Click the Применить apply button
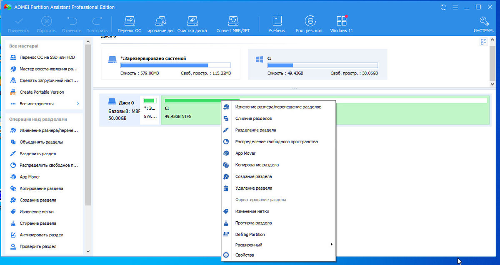 (18, 24)
